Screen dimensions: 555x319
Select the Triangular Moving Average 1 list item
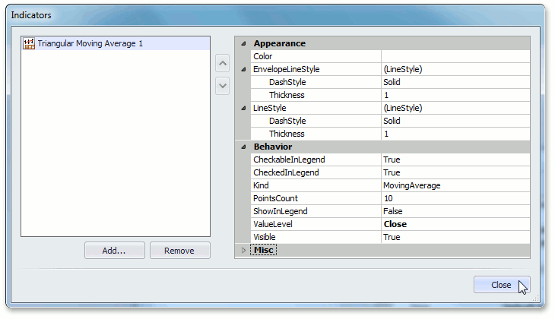coord(116,43)
